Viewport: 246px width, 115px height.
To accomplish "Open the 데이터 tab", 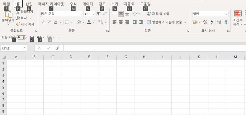I will pyautogui.click(x=88, y=4).
